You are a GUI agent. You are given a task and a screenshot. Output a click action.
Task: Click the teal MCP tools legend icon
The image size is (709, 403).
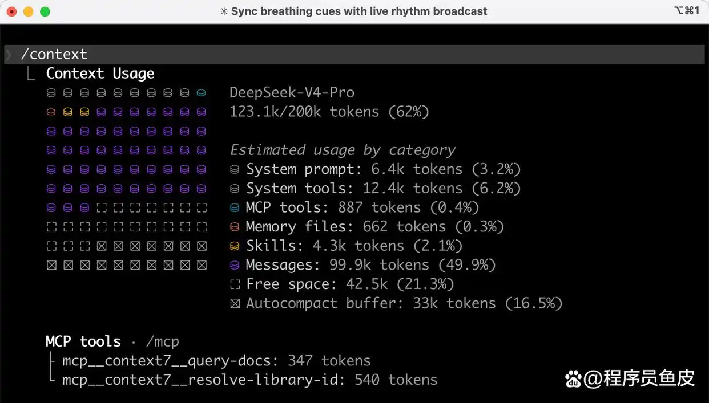click(x=235, y=207)
